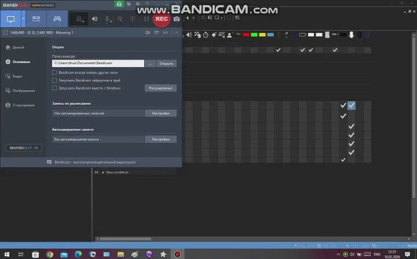Click the text overlay T icon
This screenshot has height=259, width=417.
pyautogui.click(x=132, y=19)
